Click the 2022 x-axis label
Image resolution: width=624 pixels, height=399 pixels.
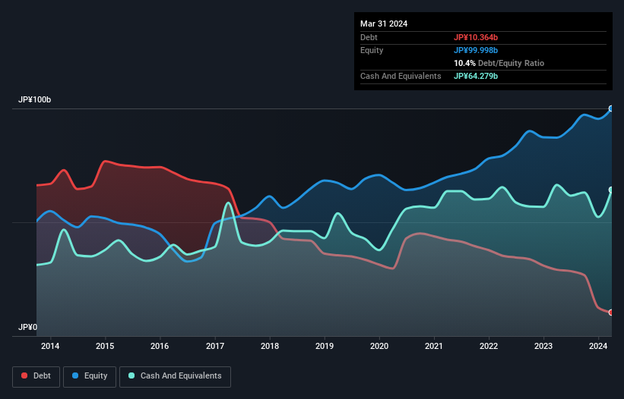pyautogui.click(x=489, y=346)
